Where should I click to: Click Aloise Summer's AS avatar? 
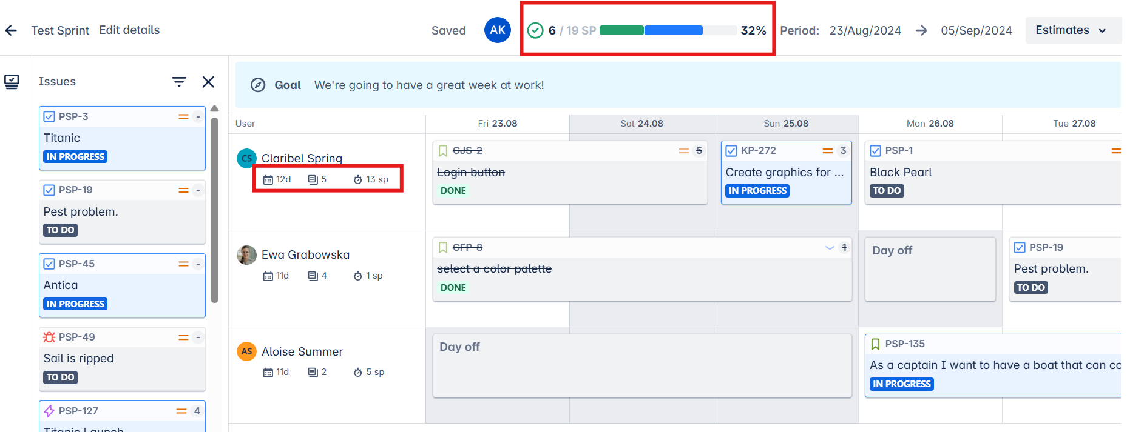246,351
